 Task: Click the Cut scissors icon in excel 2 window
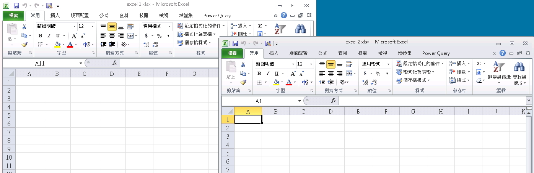tap(243, 64)
